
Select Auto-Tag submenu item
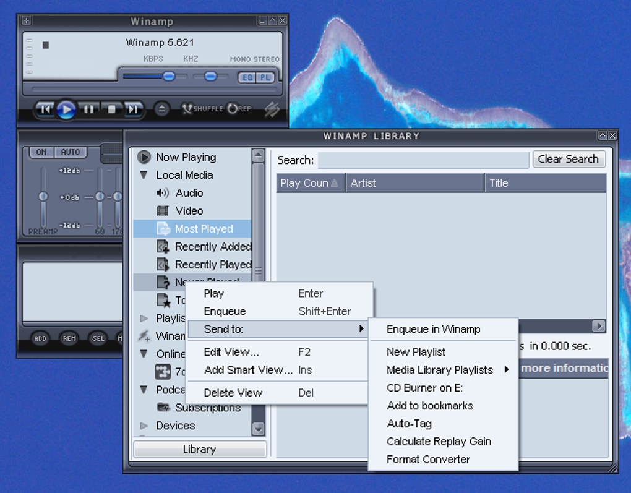tap(443, 424)
